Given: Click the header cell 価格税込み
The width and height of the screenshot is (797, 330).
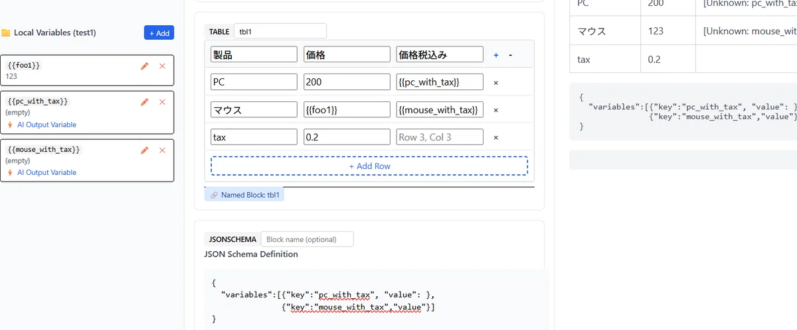Looking at the screenshot, I should coord(440,54).
